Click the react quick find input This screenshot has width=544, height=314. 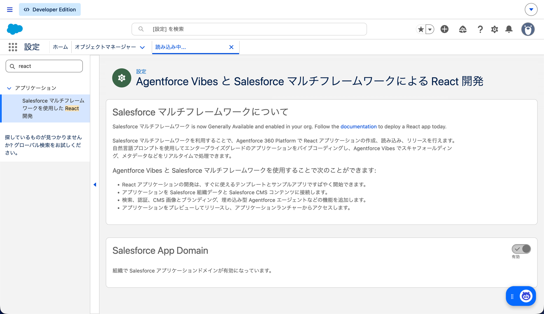point(44,66)
